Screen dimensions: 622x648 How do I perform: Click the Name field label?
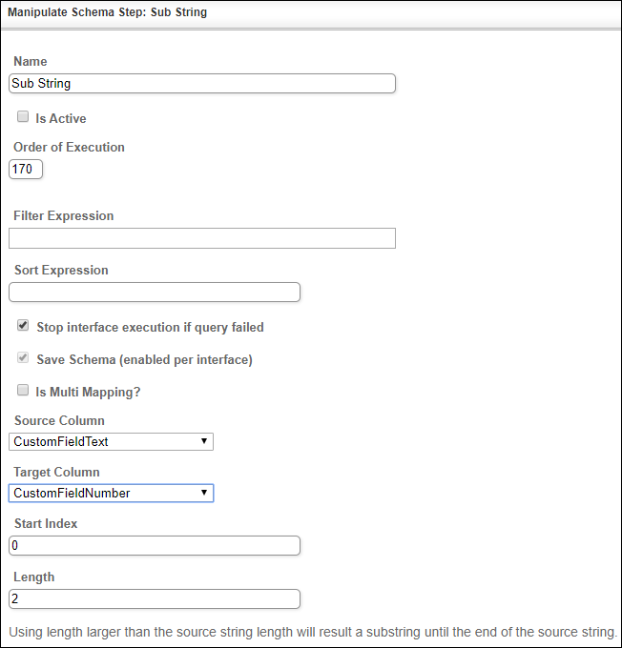click(x=31, y=62)
